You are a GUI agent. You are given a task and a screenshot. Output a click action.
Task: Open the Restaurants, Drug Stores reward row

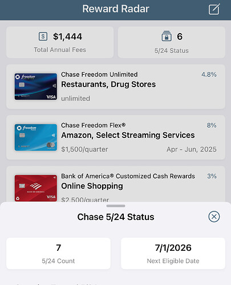pyautogui.click(x=116, y=87)
